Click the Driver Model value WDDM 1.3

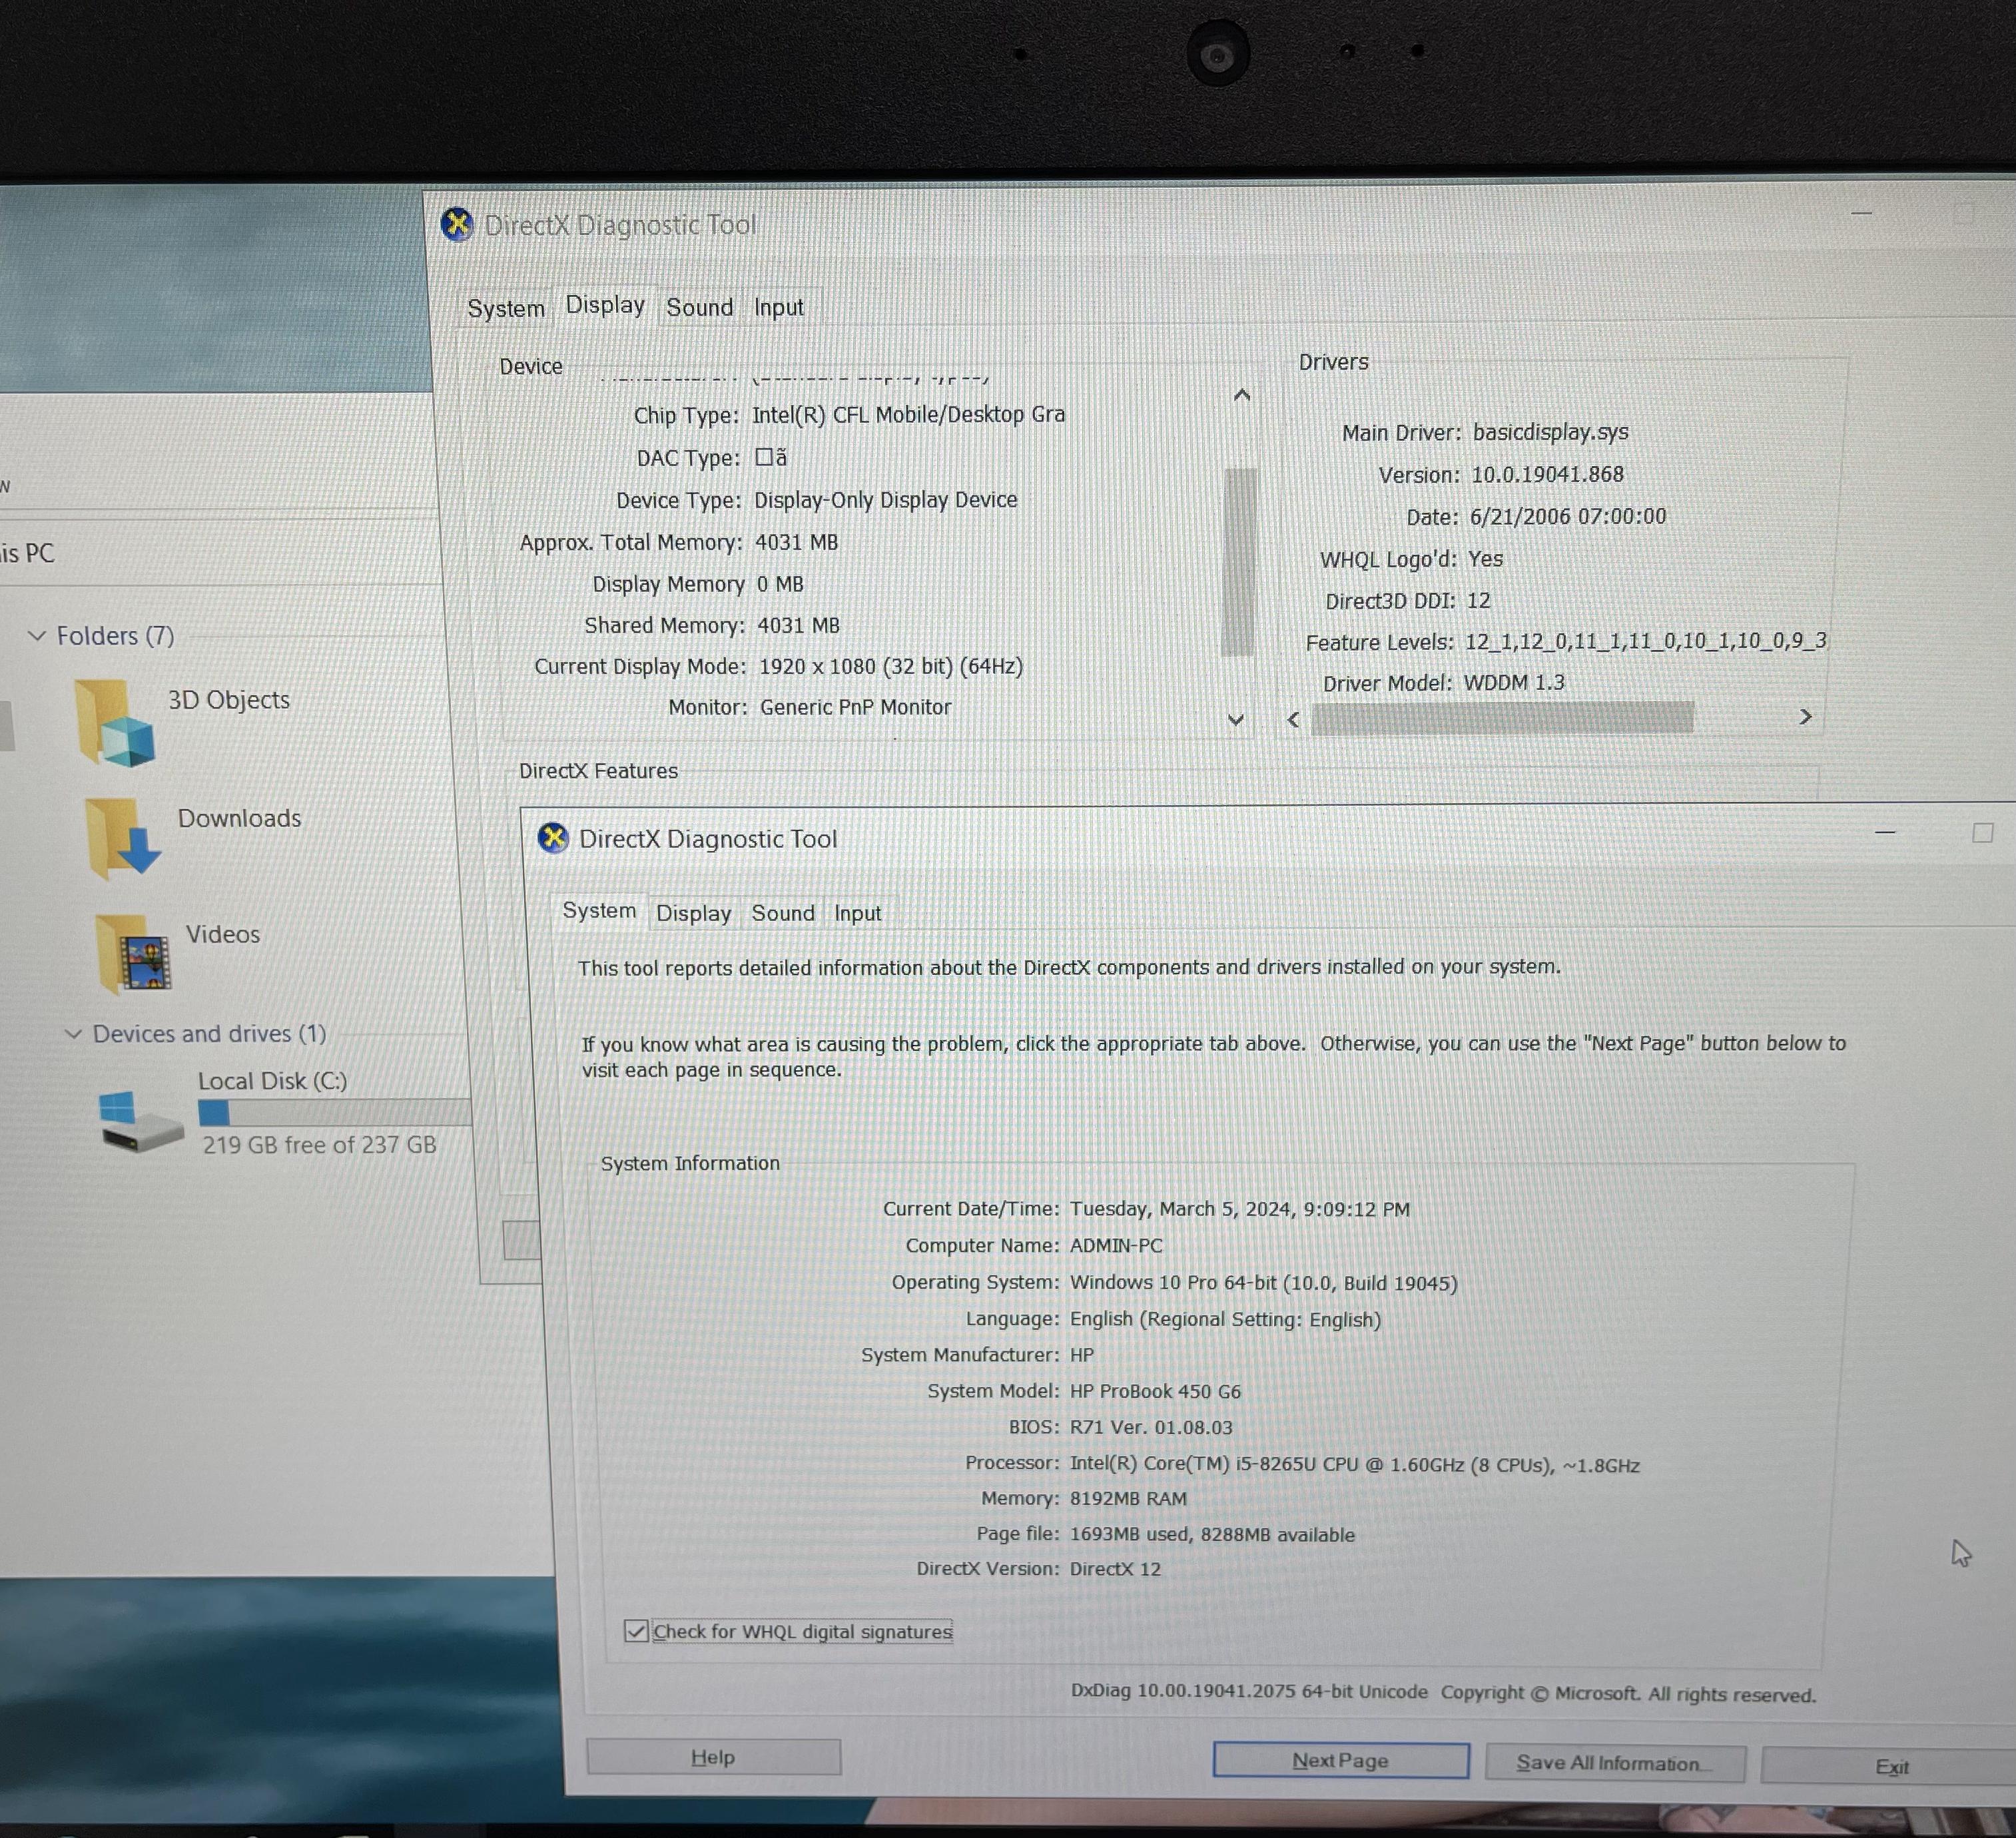[1514, 682]
